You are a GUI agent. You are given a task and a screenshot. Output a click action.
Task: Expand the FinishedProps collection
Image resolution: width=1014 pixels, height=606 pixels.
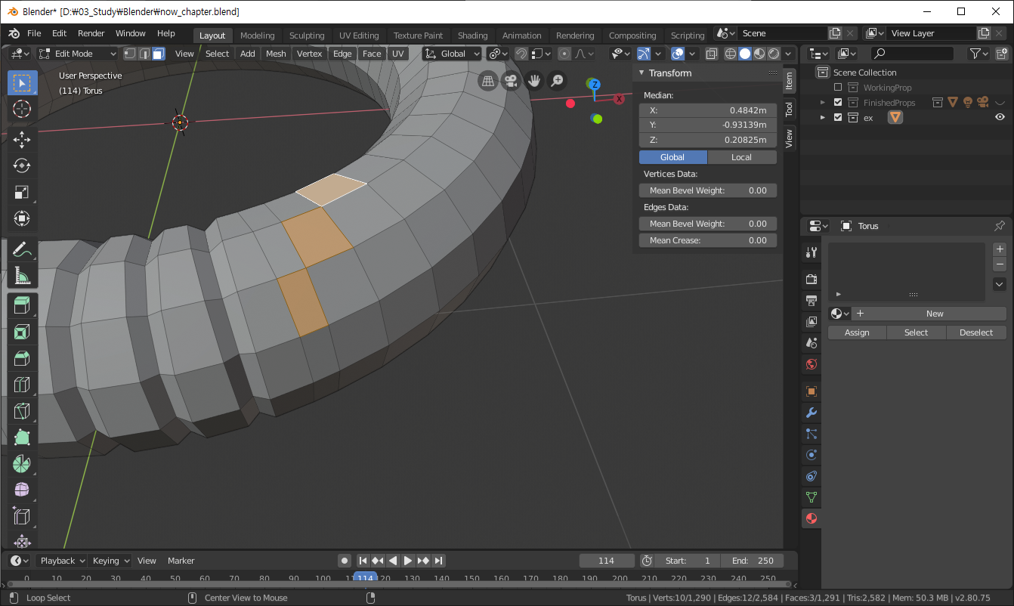click(823, 103)
